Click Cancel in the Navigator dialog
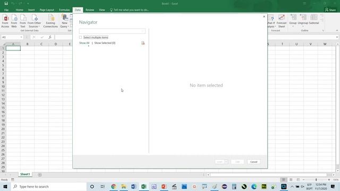The height and width of the screenshot is (191, 340). (253, 162)
